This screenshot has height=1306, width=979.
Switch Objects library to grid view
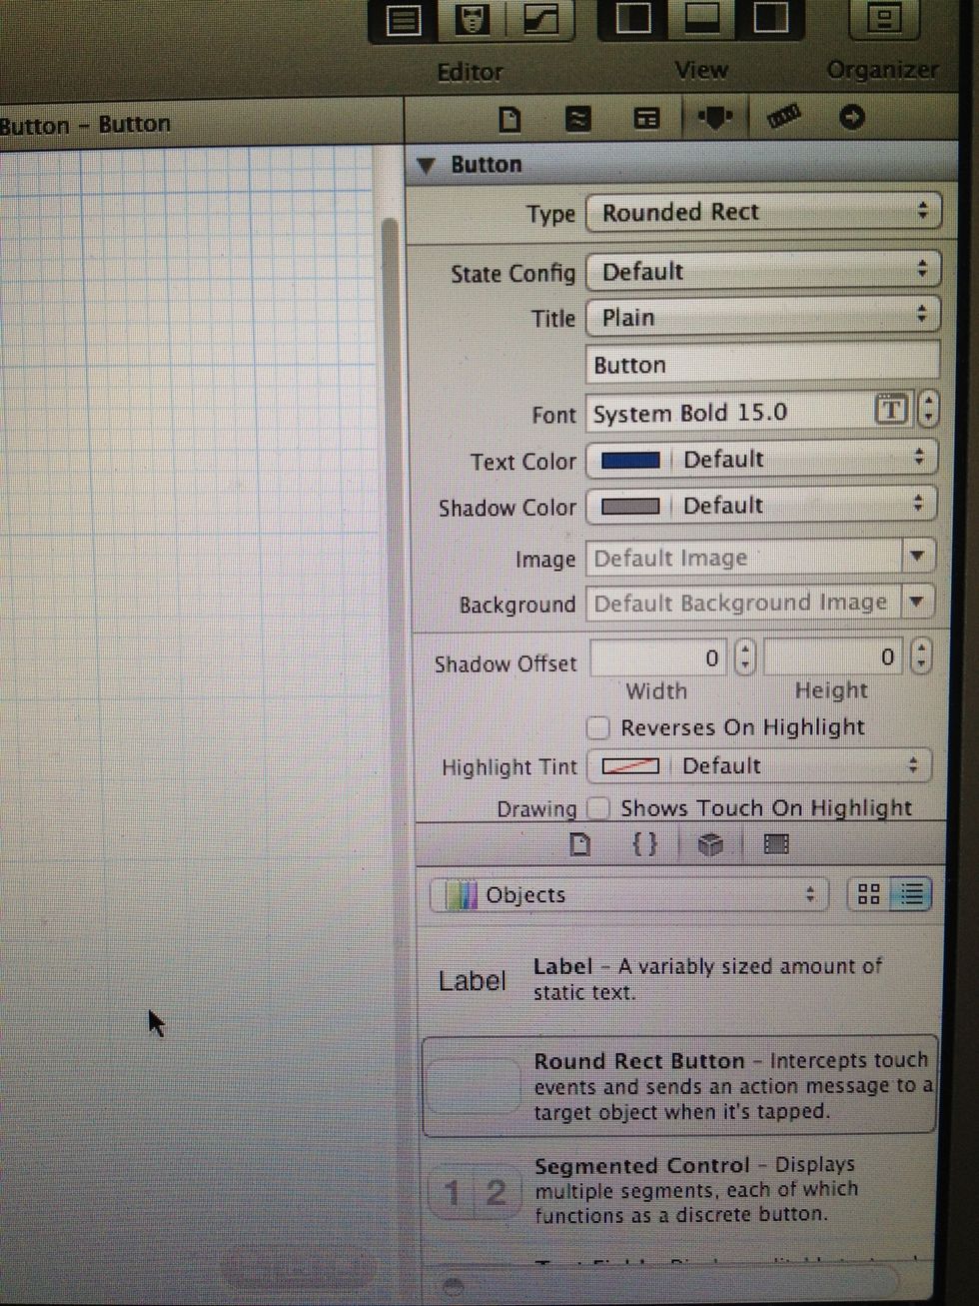point(868,894)
